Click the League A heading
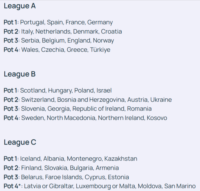The width and height of the screenshot is (200, 191). (20, 6)
